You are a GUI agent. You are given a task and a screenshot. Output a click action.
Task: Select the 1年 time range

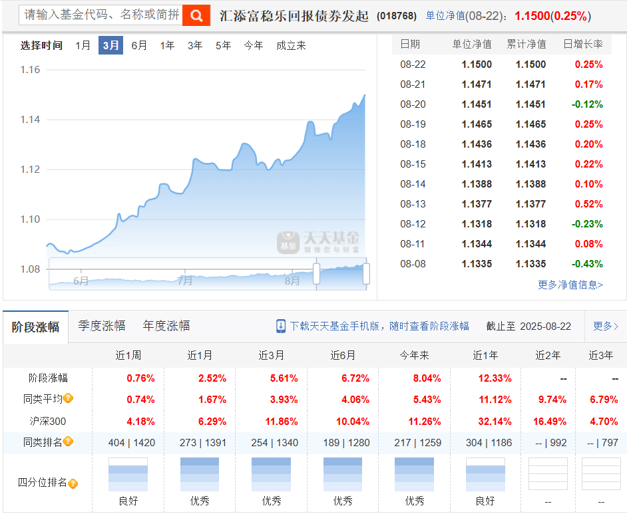tap(167, 45)
